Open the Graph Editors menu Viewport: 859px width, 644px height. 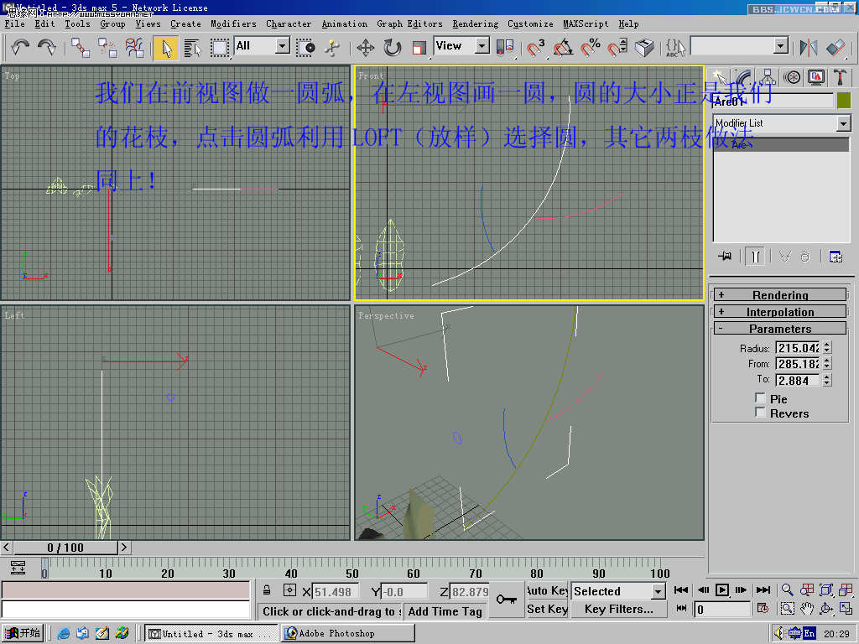[409, 24]
